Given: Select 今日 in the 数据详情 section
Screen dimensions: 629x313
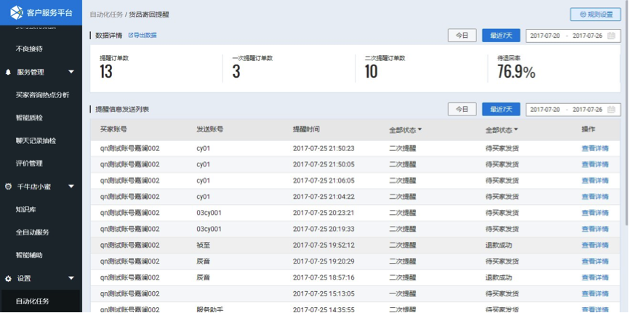Looking at the screenshot, I should (x=462, y=36).
